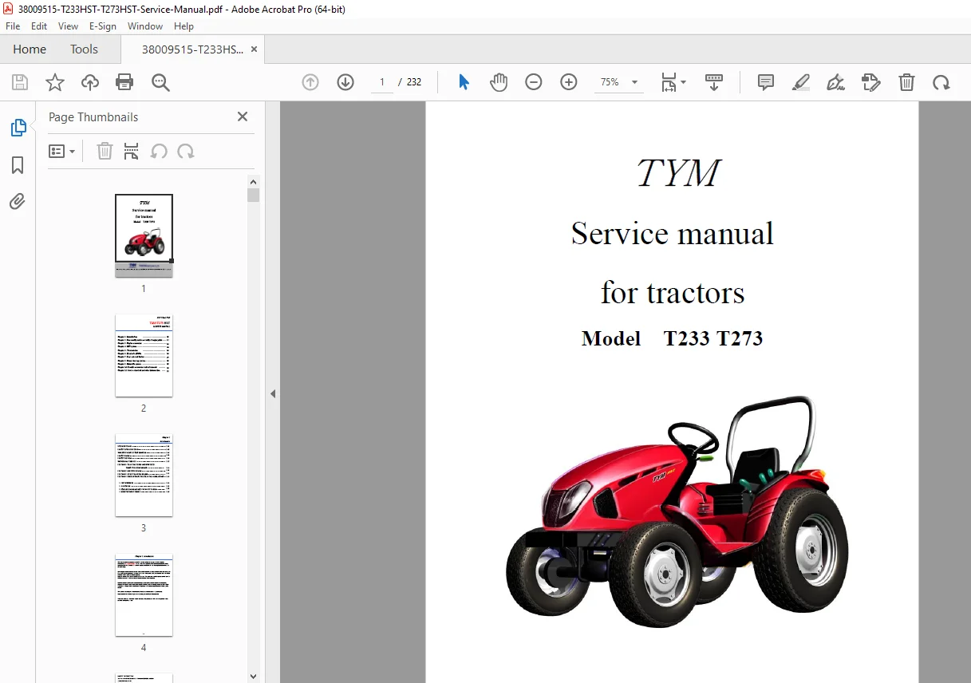Open the E-Sign menu
971x683 pixels.
pos(103,26)
